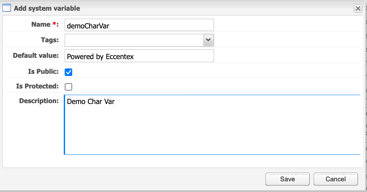Click in the Description text area
This screenshot has width=367, height=192.
click(x=212, y=124)
